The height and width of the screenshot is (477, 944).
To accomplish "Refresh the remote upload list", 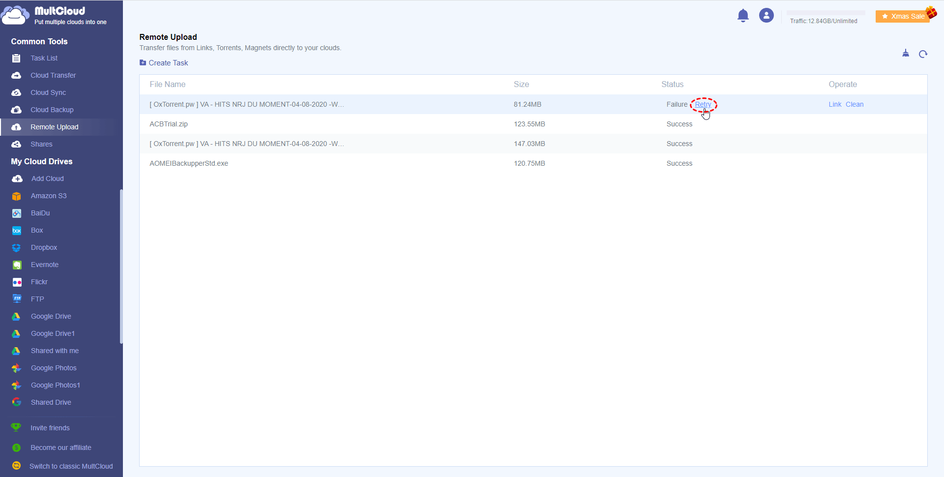I will coord(923,54).
